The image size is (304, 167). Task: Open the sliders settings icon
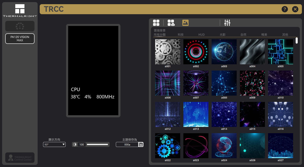click(227, 23)
